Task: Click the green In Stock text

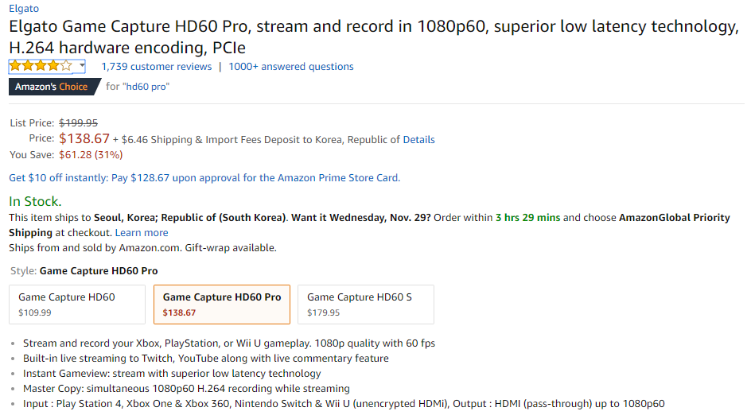Action: coord(35,202)
